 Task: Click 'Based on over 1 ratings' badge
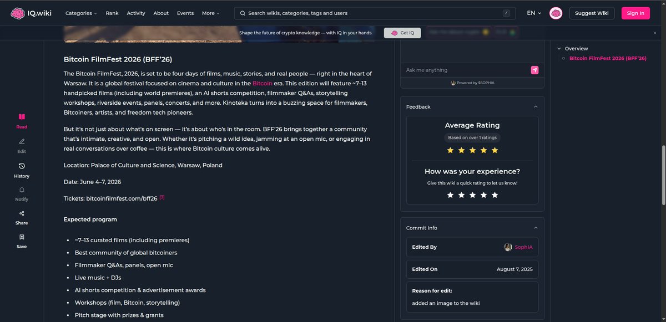pos(472,137)
